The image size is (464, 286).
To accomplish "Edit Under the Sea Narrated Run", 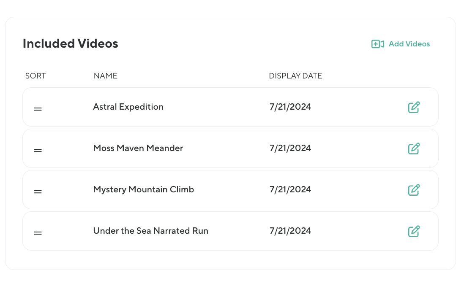I will click(x=414, y=231).
